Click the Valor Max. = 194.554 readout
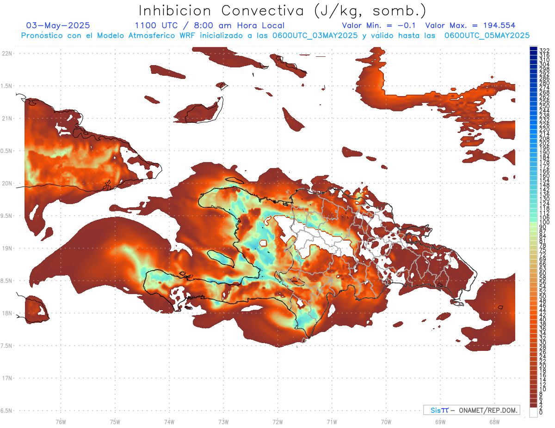Viewport: 555px width, 428px height. 470,25
